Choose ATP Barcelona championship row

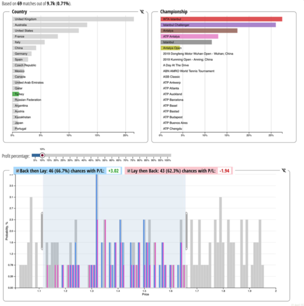[x=173, y=100]
